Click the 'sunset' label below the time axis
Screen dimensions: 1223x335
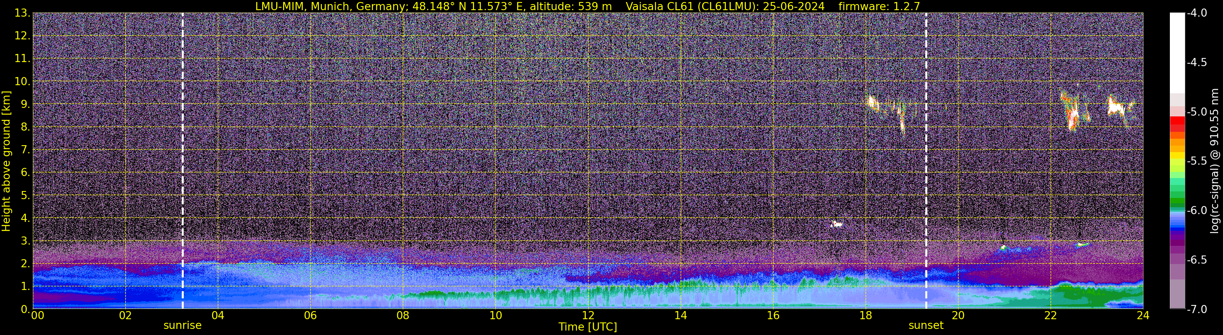click(926, 326)
